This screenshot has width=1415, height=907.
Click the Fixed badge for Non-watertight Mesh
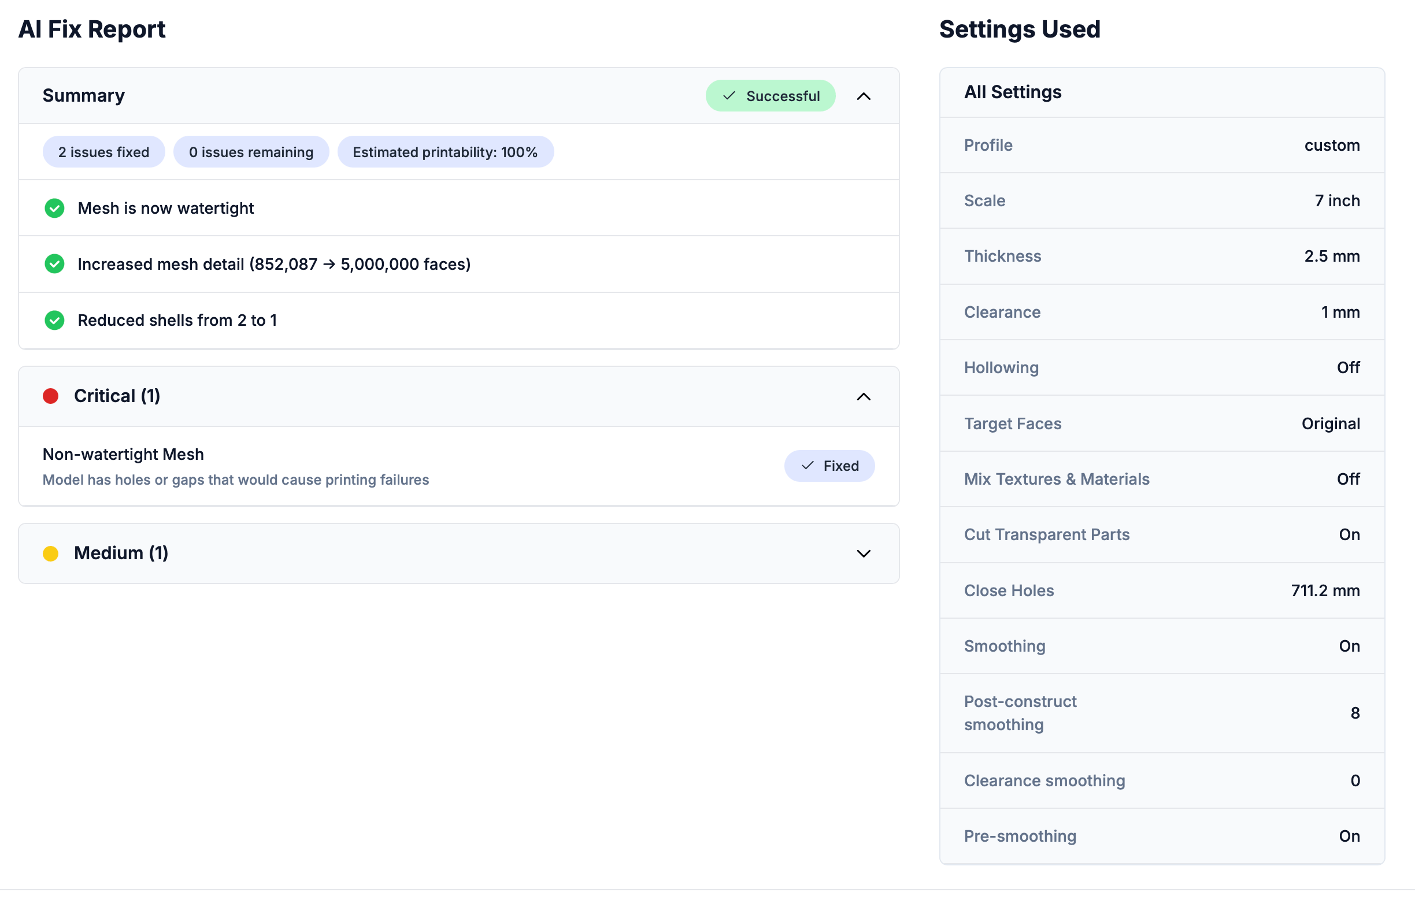(x=829, y=466)
